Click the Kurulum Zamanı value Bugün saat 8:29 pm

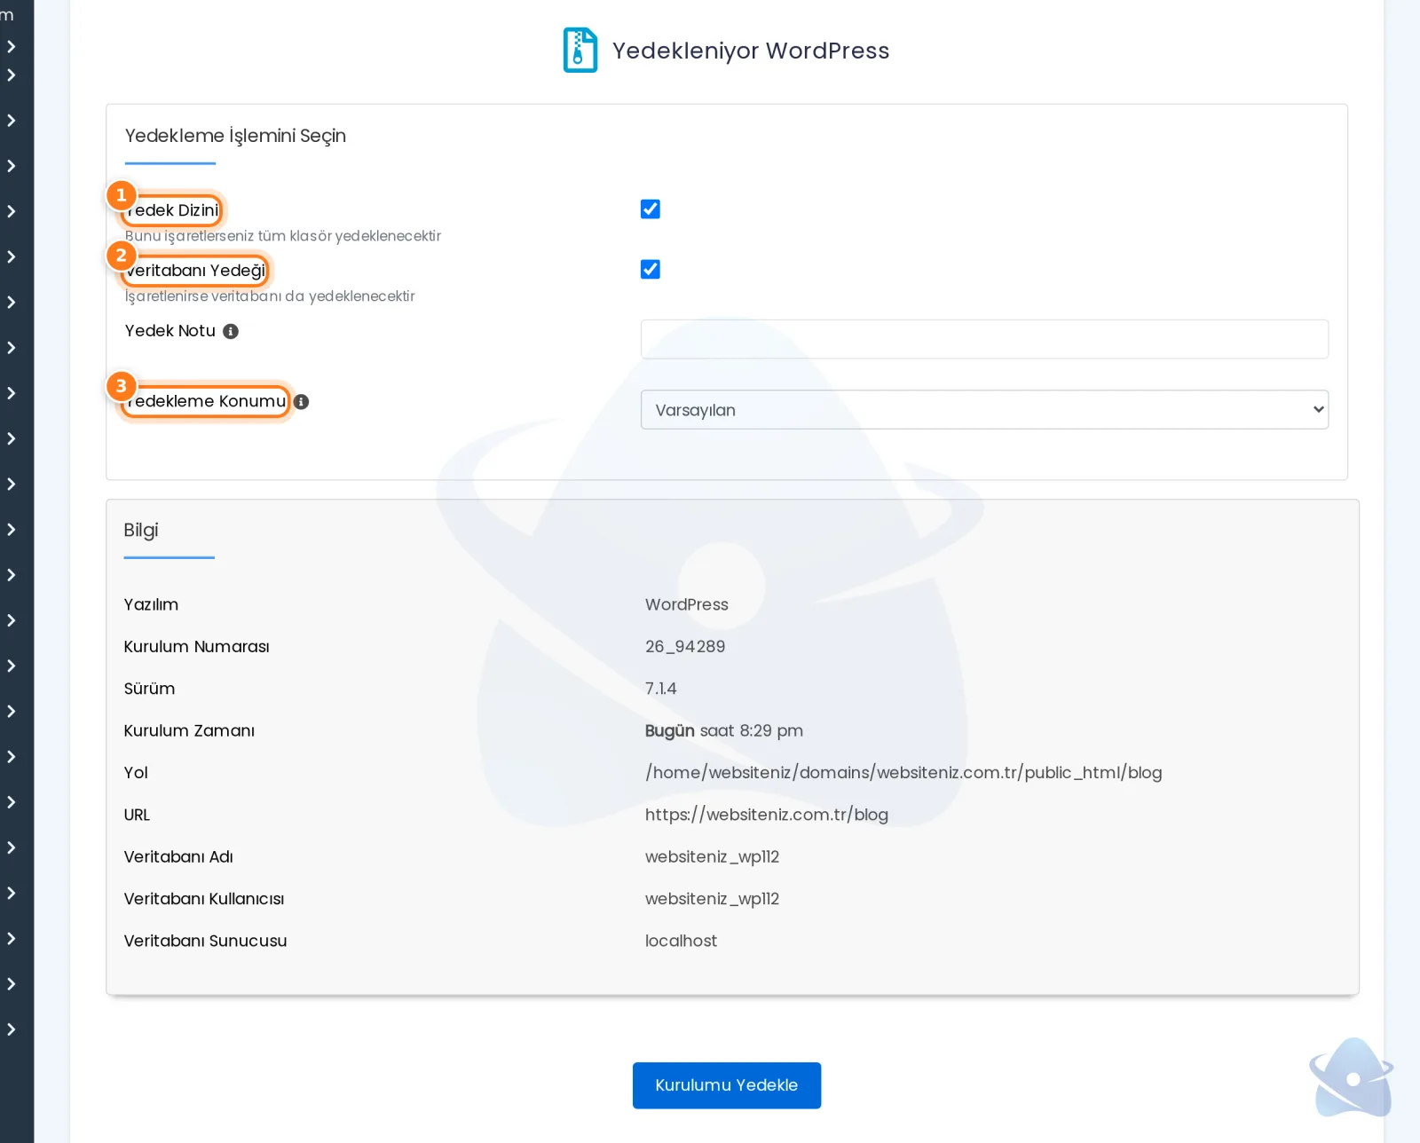[723, 730]
